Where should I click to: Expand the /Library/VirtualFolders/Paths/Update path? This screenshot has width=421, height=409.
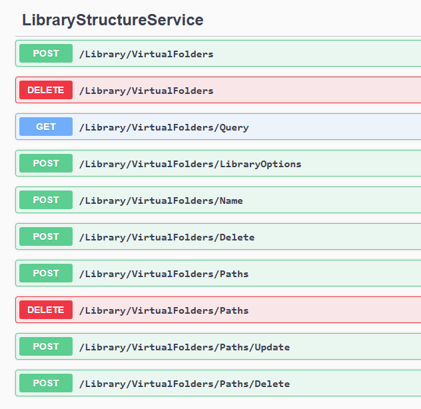point(185,347)
